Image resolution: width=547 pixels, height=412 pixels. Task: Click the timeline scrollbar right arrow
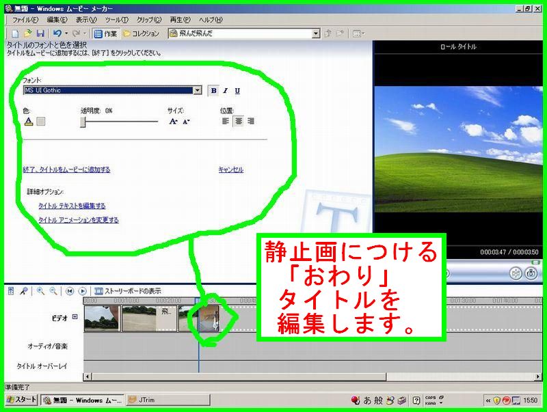tap(538, 376)
